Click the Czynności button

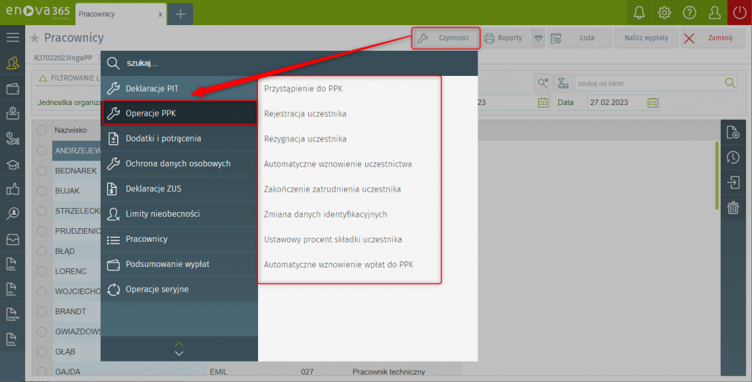[446, 39]
